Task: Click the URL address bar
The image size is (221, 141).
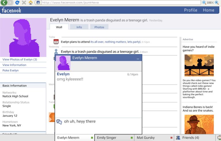Action: point(121,3)
